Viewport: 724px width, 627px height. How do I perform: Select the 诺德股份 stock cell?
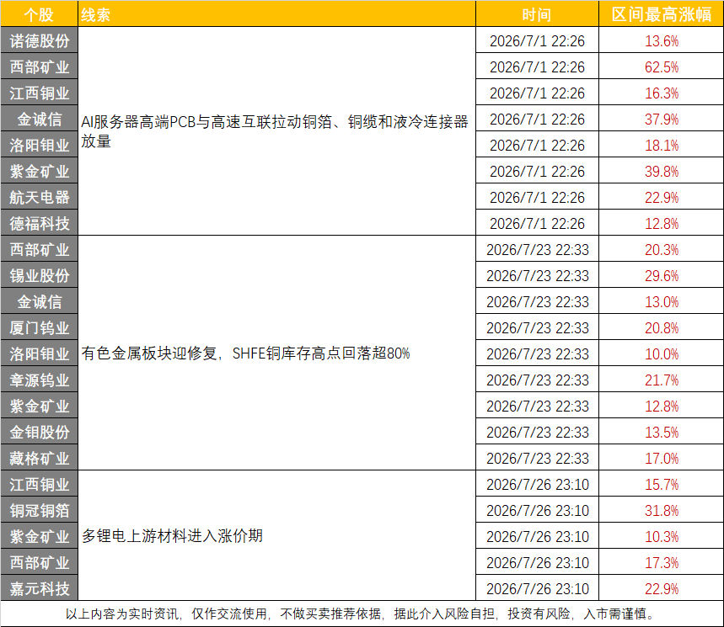coord(40,40)
